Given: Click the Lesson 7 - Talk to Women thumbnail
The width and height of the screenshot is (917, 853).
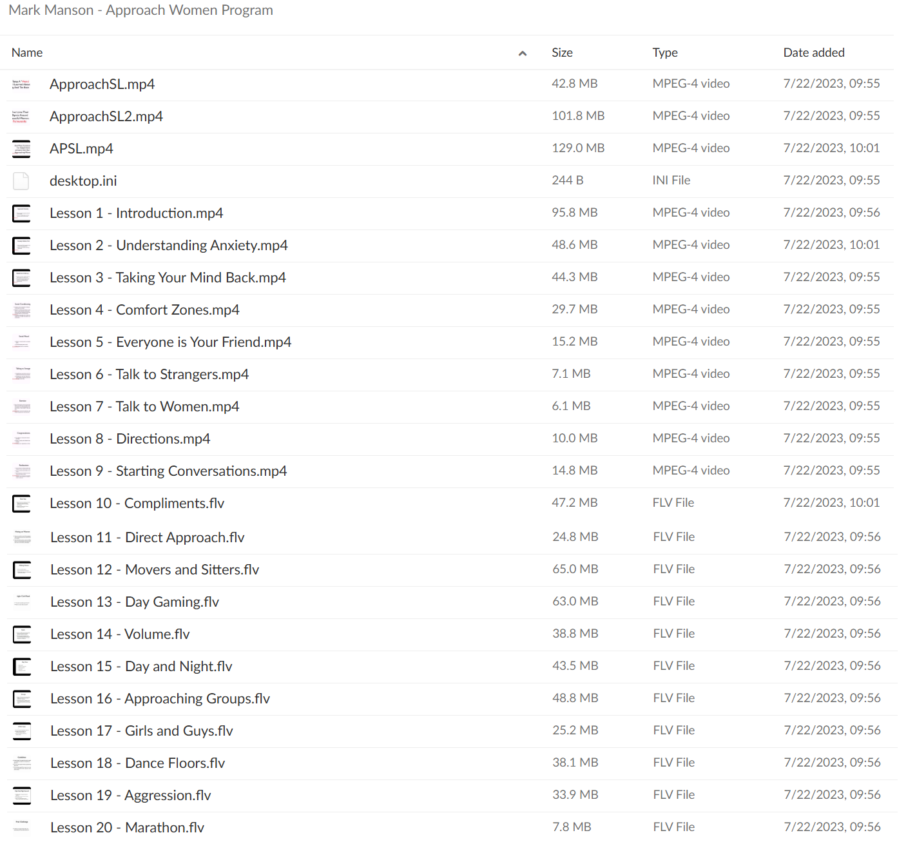Looking at the screenshot, I should pos(21,407).
